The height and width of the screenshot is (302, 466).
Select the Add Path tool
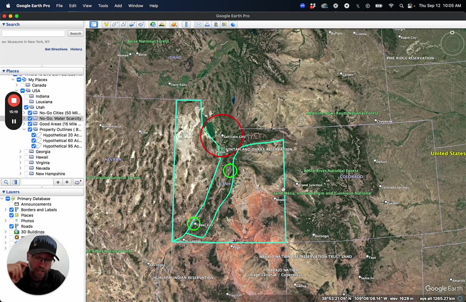click(123, 24)
